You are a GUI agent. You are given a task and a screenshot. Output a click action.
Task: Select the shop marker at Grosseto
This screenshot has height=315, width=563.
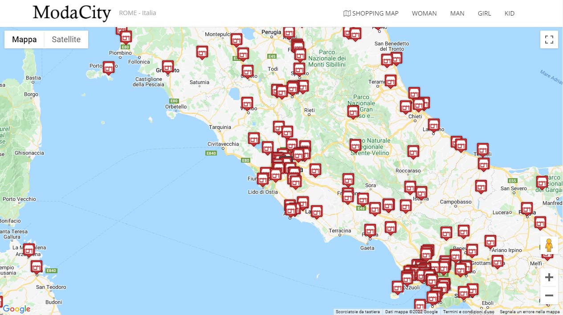point(167,67)
